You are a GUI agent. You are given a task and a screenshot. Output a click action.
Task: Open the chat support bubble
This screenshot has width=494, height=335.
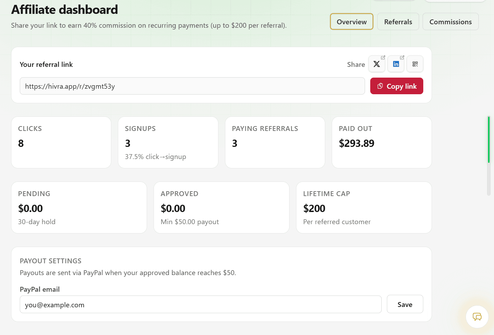click(477, 317)
